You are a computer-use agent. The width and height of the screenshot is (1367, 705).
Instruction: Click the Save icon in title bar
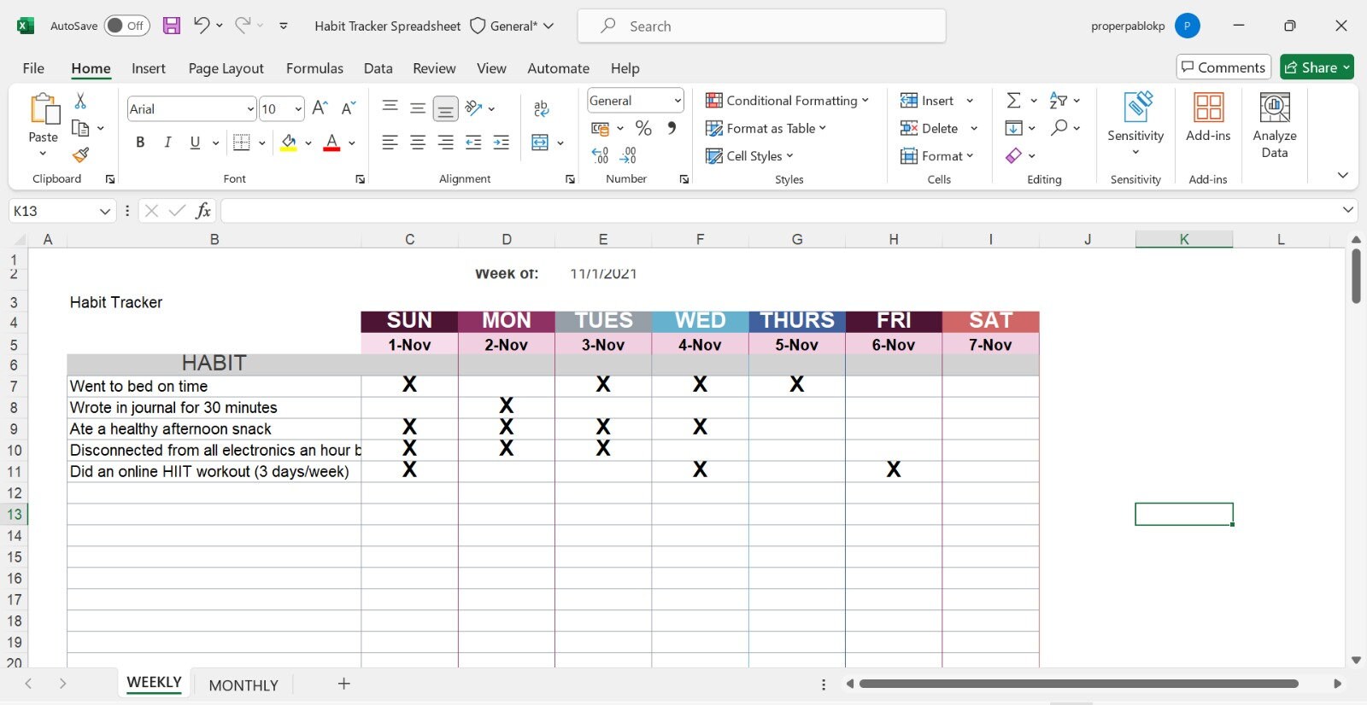point(172,26)
